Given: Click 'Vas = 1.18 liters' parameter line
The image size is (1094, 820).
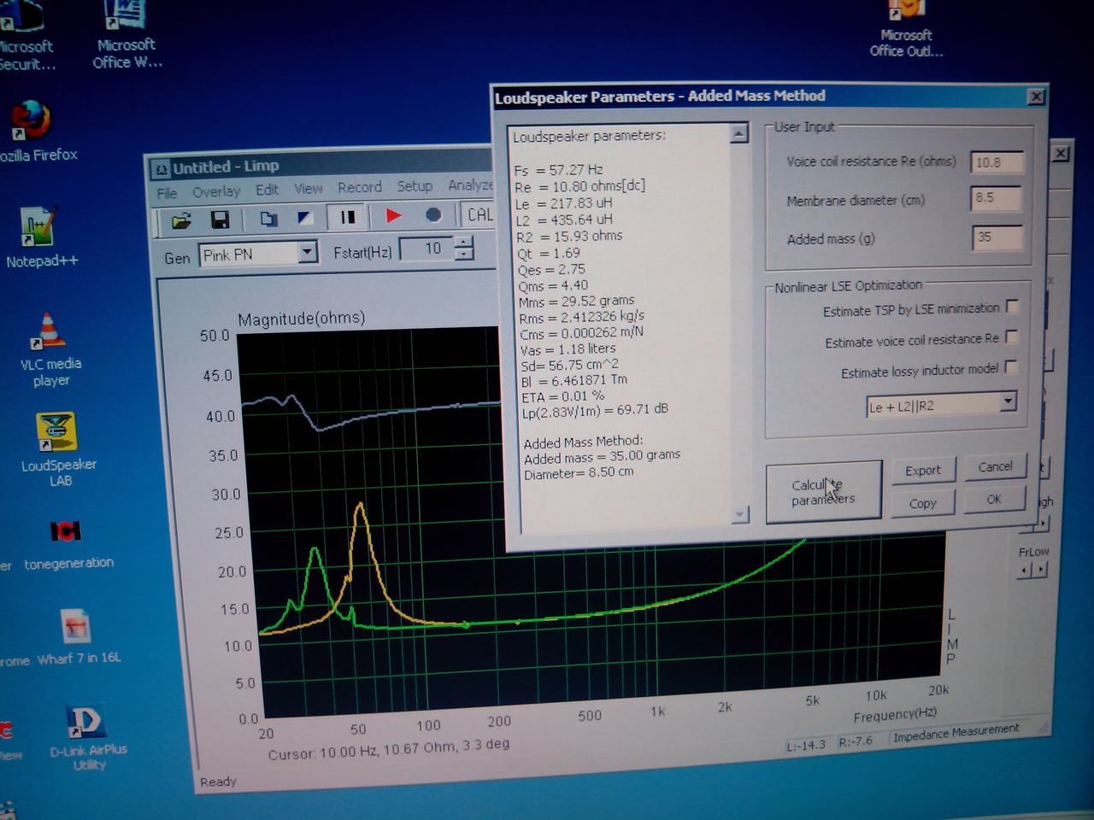Looking at the screenshot, I should [568, 349].
